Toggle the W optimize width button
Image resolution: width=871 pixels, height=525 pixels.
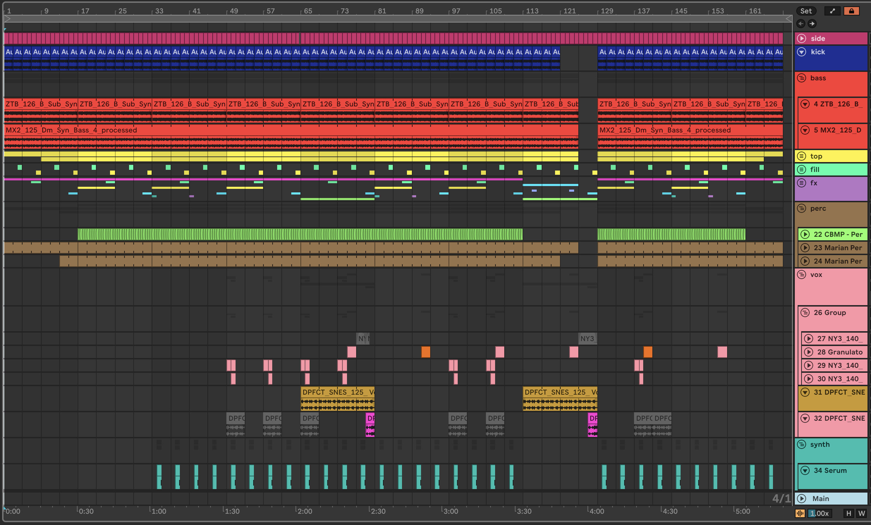pos(862,513)
